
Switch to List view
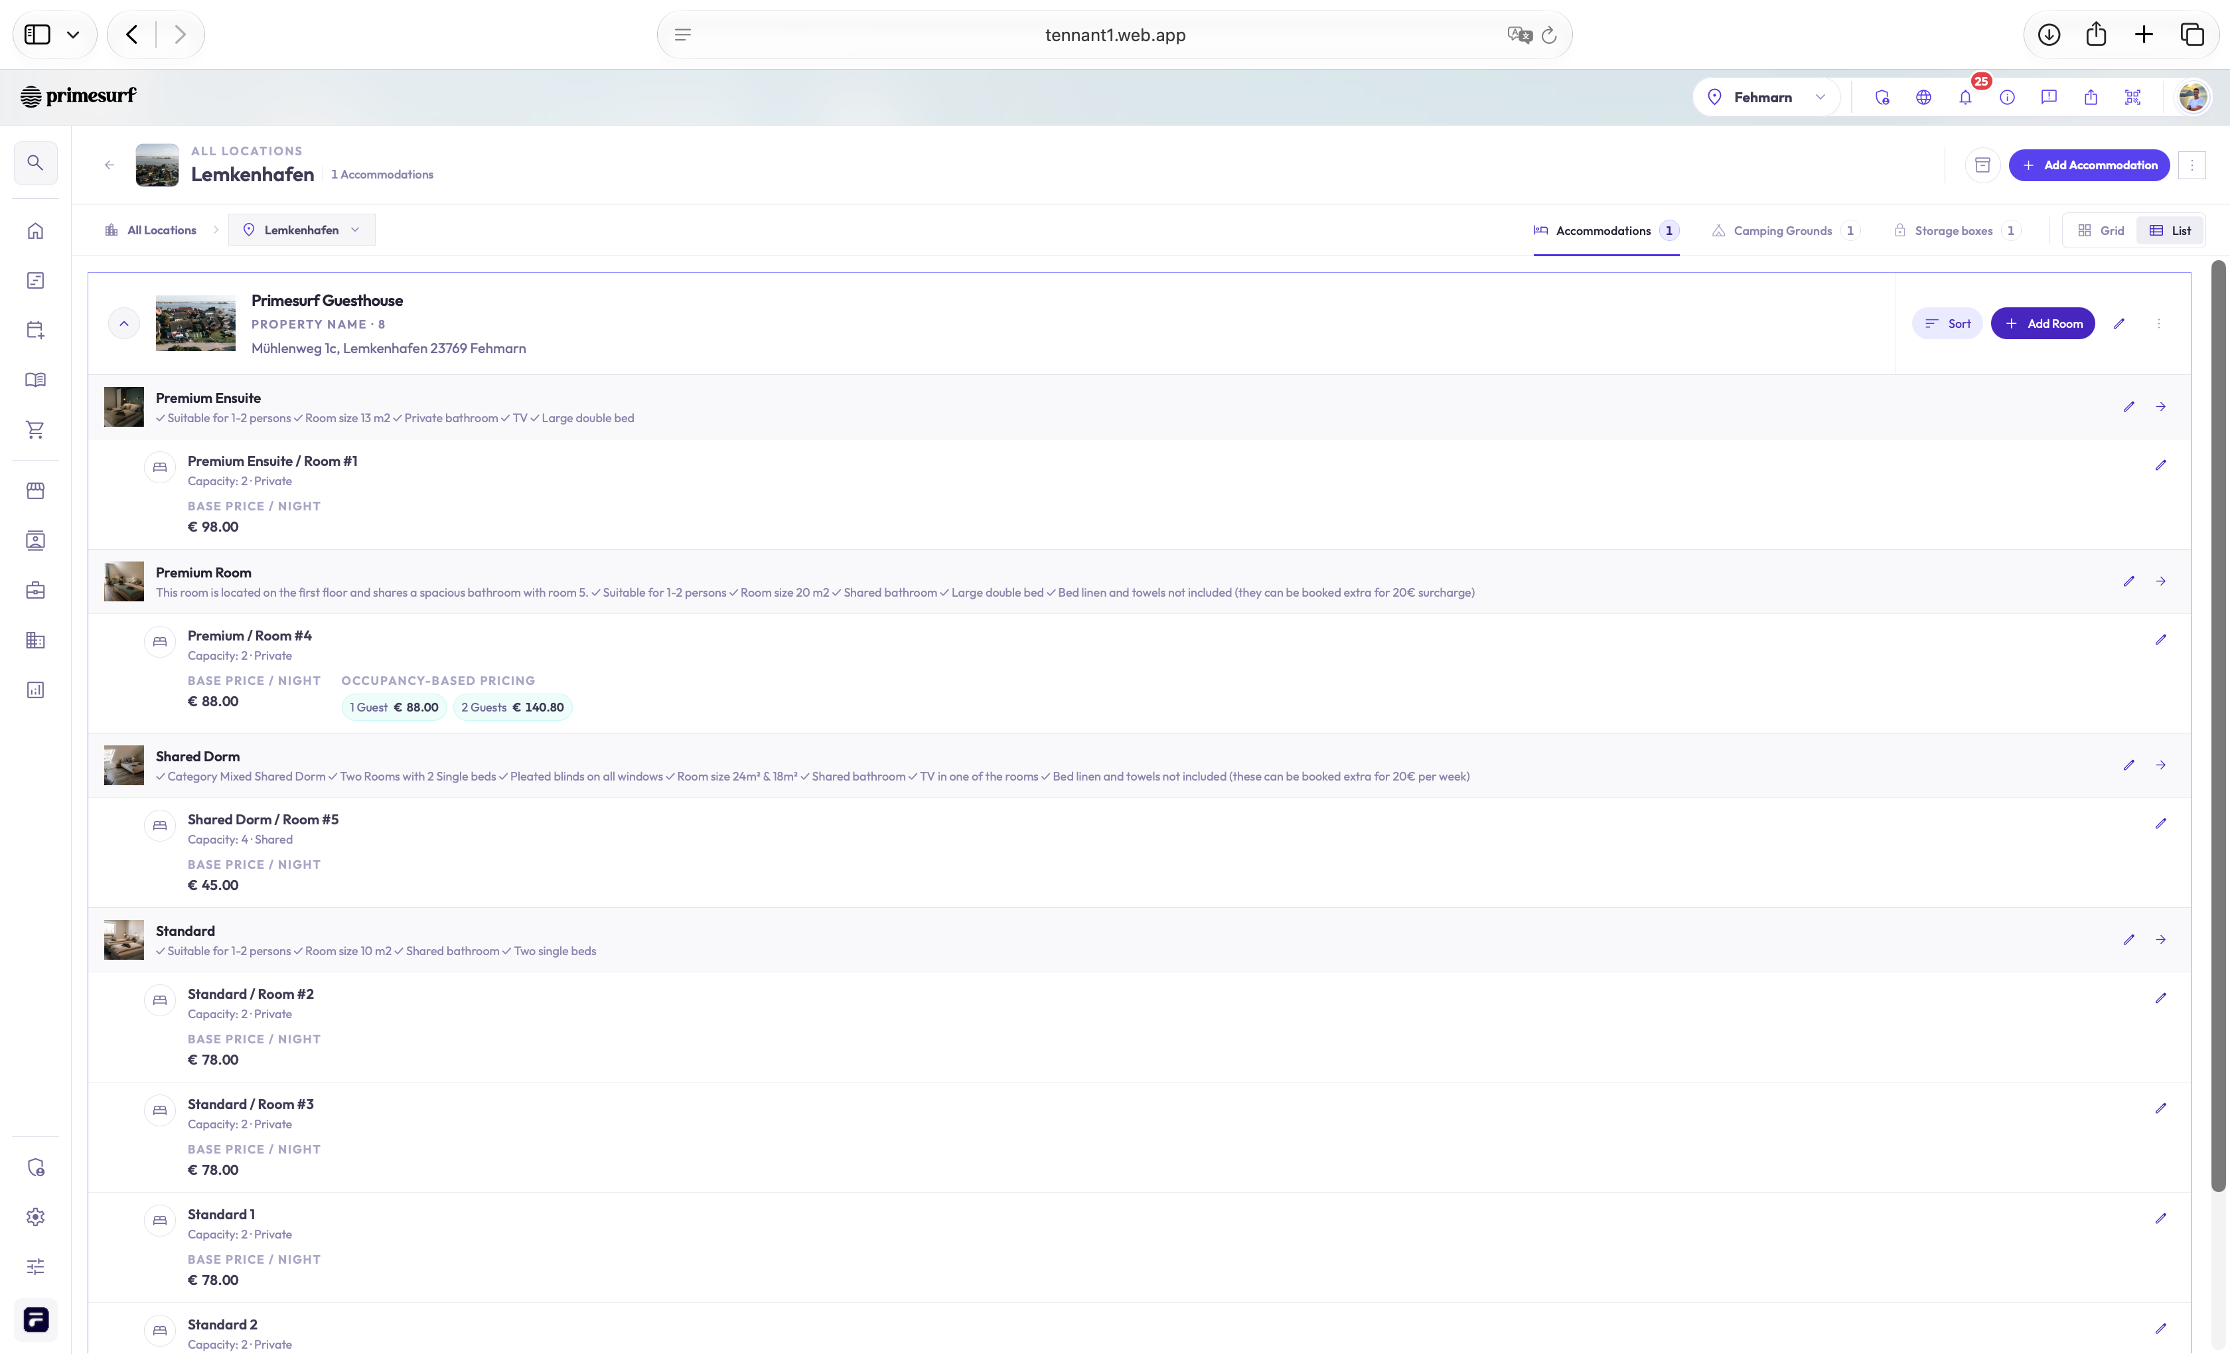coord(2170,231)
